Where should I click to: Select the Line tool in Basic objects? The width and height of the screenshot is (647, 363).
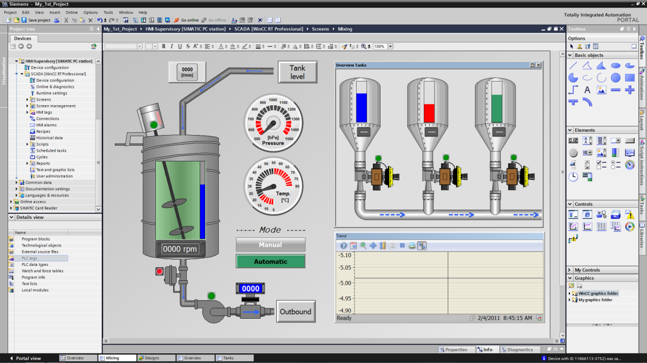[x=575, y=67]
